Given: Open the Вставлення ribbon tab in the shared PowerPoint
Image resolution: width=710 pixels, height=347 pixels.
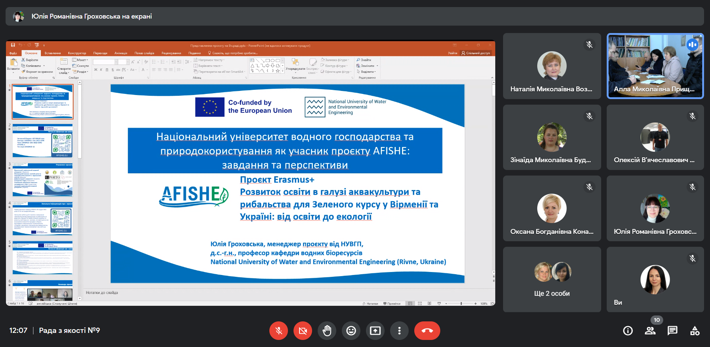Looking at the screenshot, I should tap(52, 53).
